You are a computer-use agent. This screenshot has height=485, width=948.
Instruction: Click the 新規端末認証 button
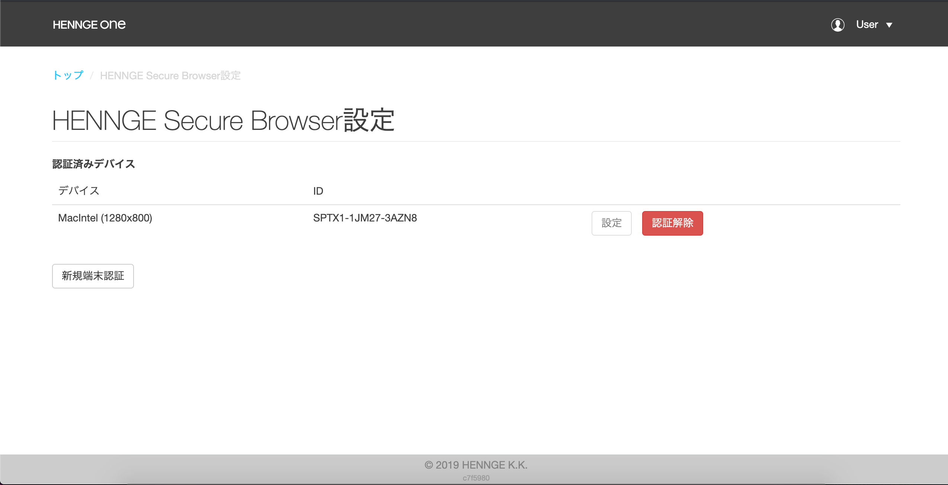(x=93, y=276)
